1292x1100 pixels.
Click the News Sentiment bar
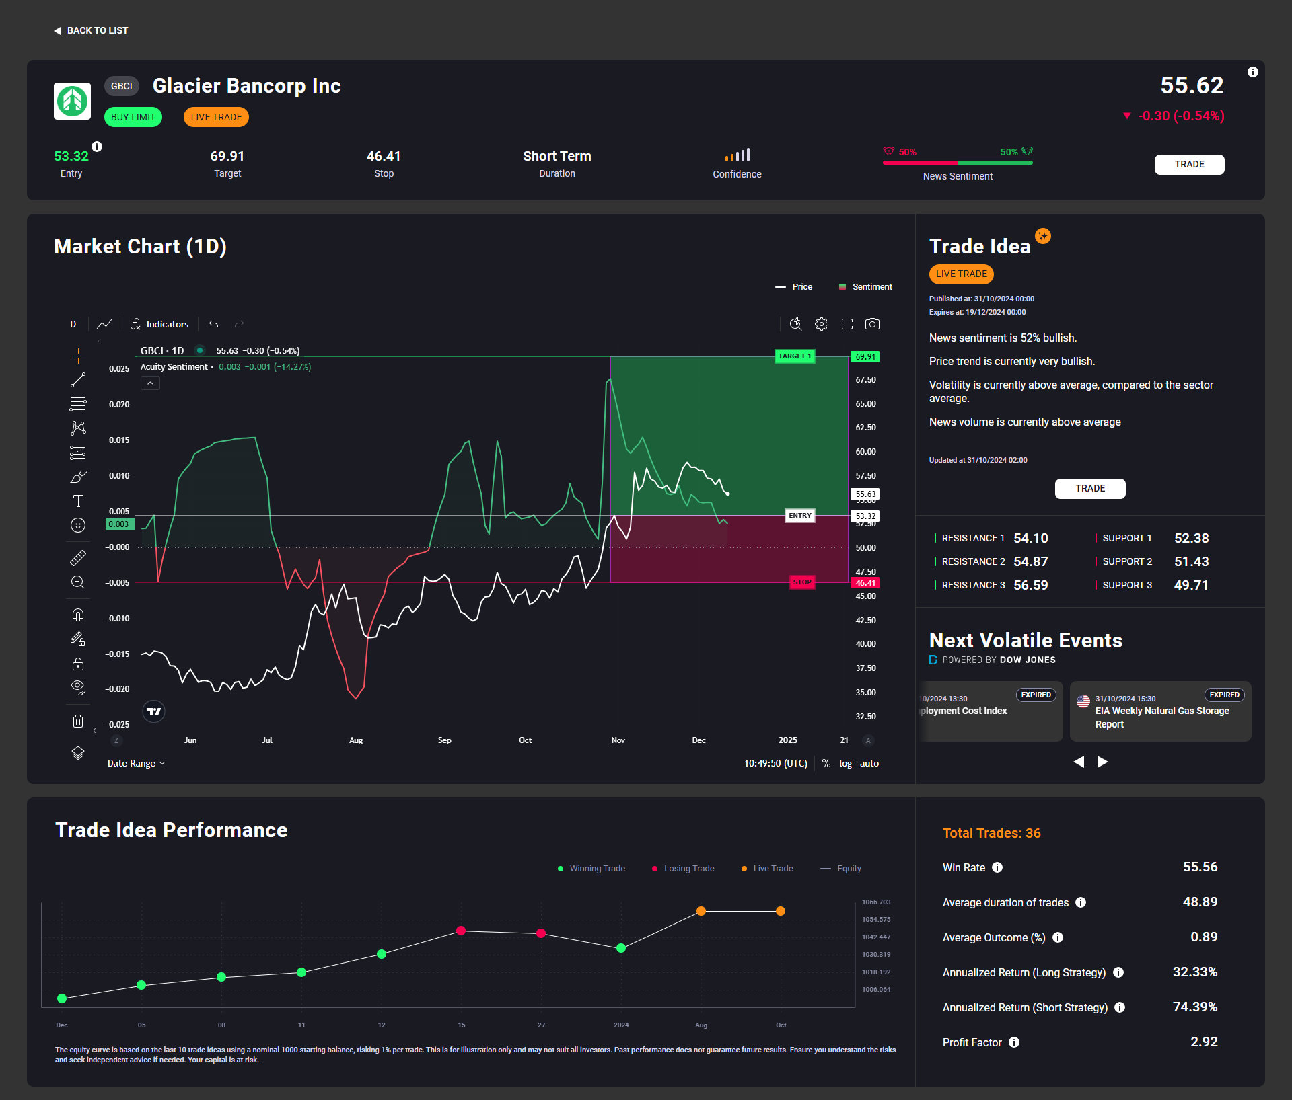coord(958,163)
